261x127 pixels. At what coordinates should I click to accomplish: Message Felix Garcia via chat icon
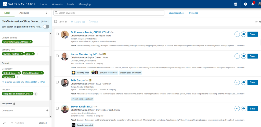pos(243,82)
